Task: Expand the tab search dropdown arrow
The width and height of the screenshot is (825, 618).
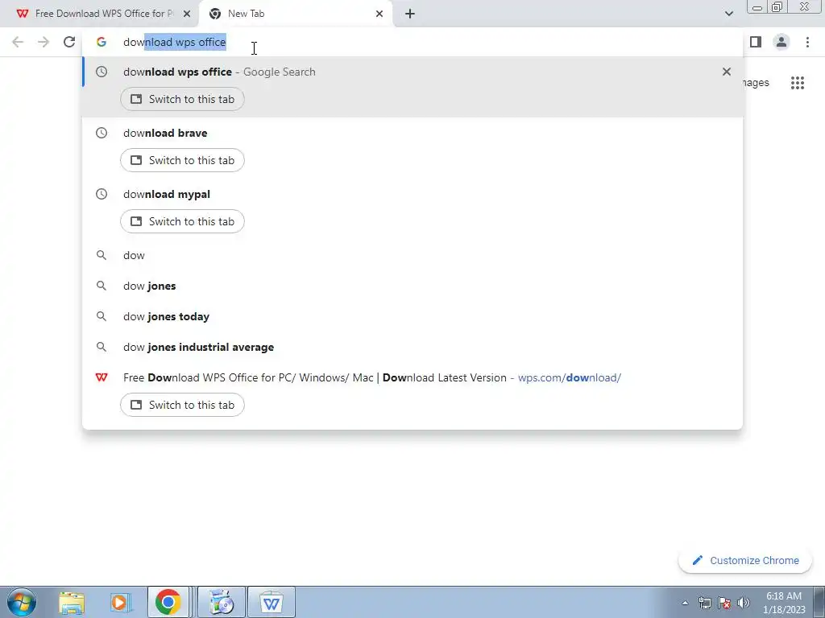Action: pos(728,14)
